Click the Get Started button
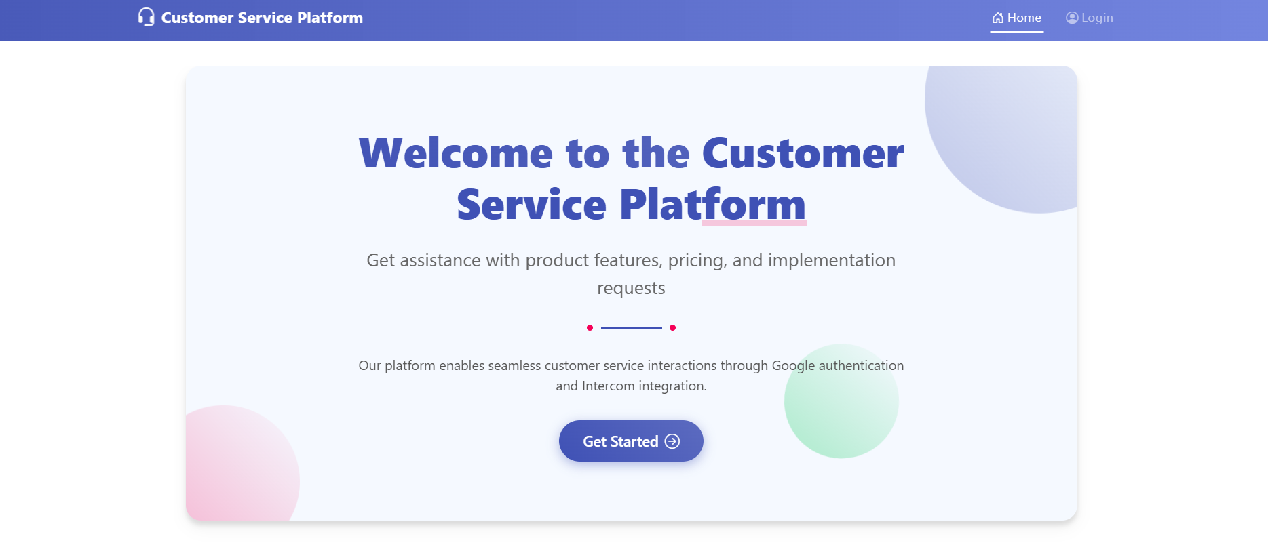This screenshot has height=547, width=1268. pyautogui.click(x=631, y=441)
